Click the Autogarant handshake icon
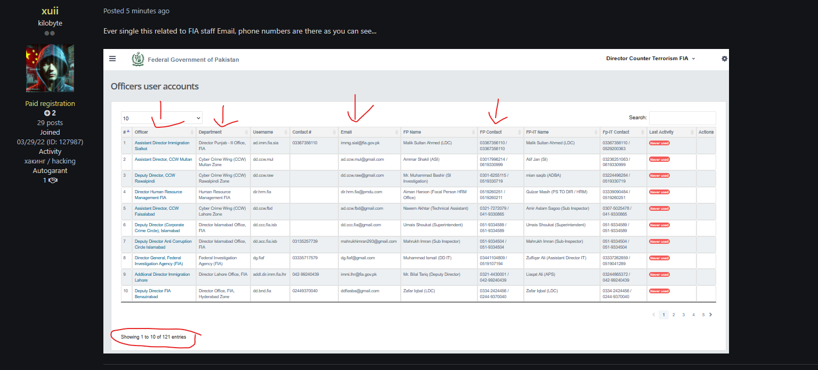 point(53,180)
